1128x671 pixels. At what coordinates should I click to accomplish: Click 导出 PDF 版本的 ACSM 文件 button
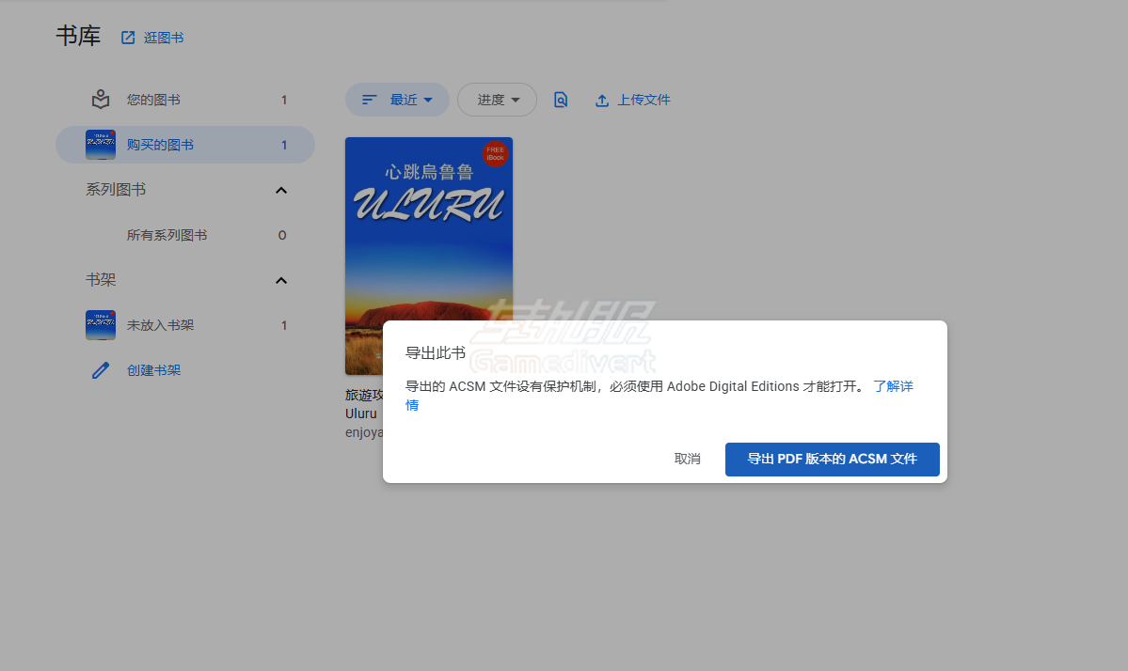tap(832, 460)
